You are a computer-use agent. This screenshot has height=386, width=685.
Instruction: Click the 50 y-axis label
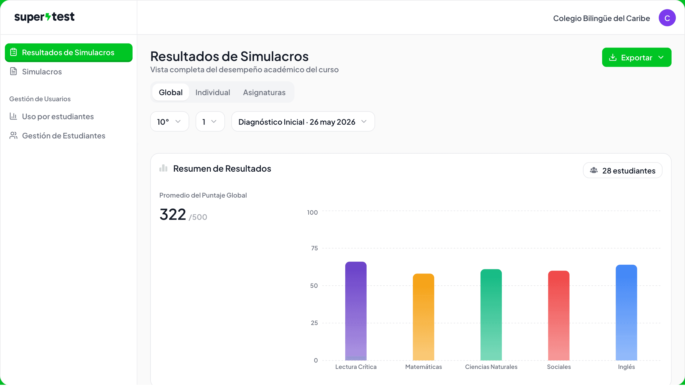click(x=314, y=286)
